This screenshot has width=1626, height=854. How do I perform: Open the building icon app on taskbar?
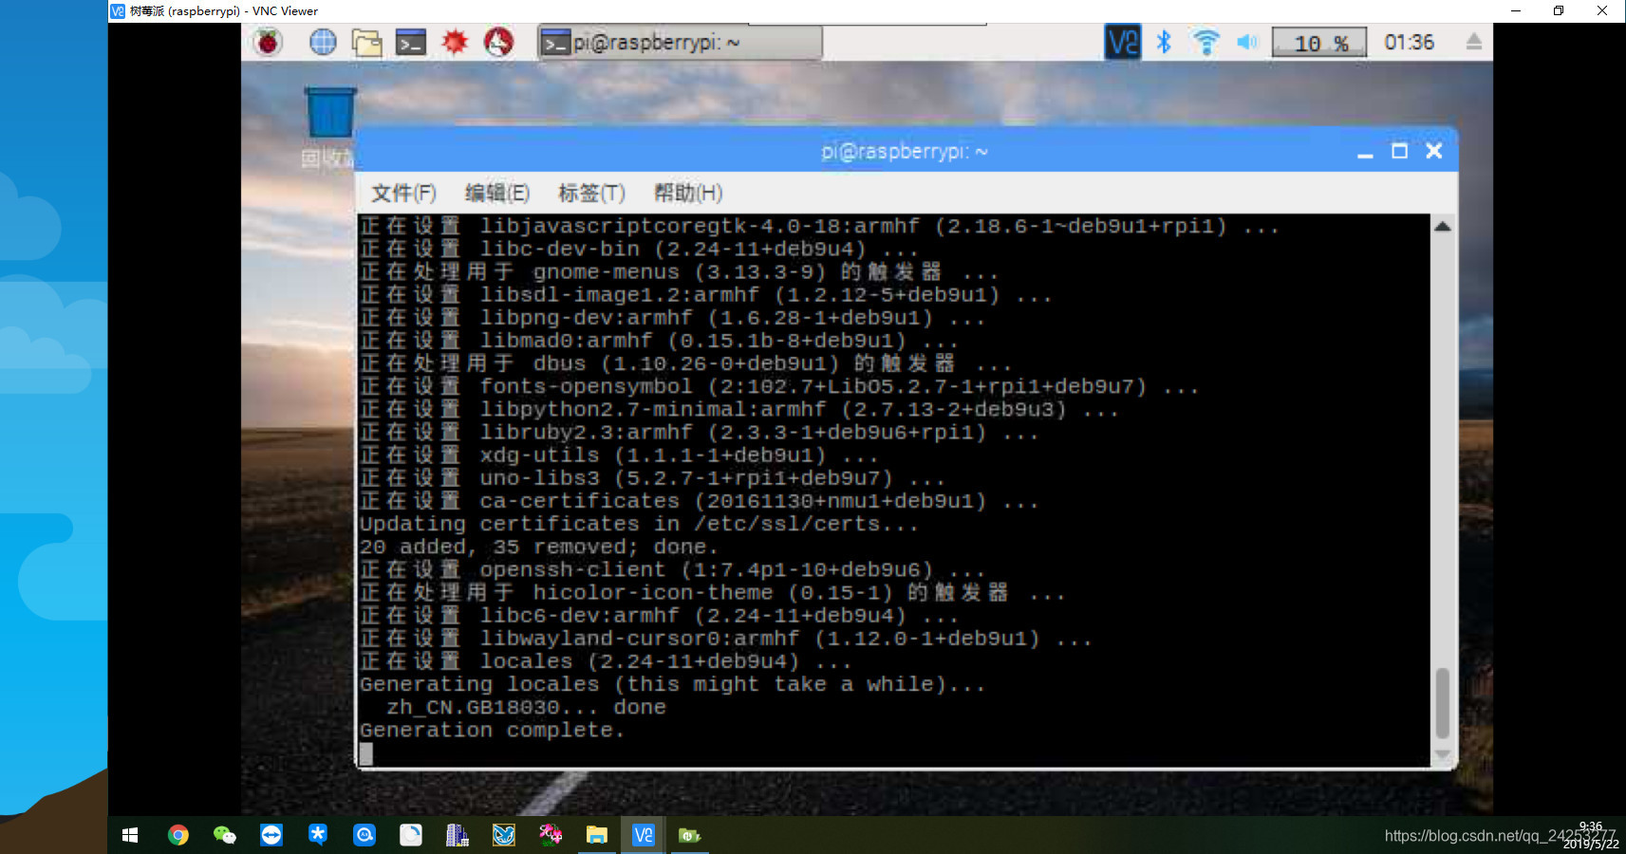click(458, 835)
